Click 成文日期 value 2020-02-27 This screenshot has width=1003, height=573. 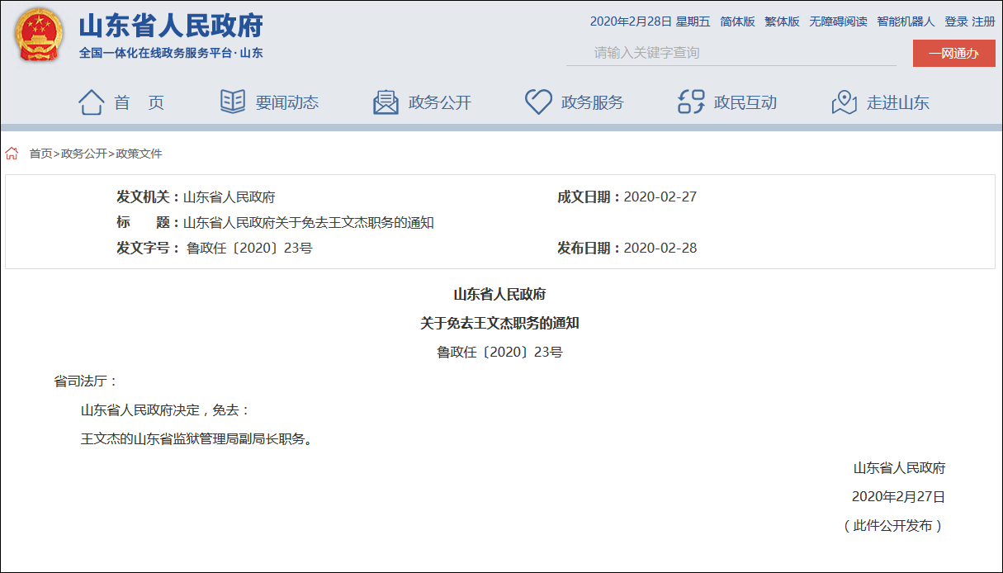pos(660,197)
